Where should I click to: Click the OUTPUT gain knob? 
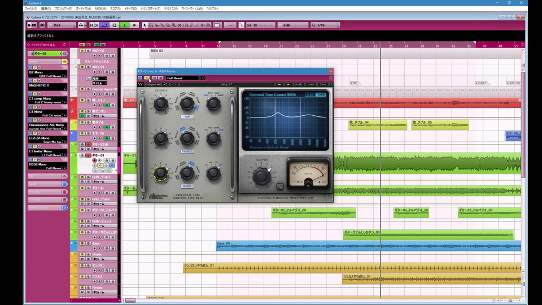pyautogui.click(x=261, y=176)
